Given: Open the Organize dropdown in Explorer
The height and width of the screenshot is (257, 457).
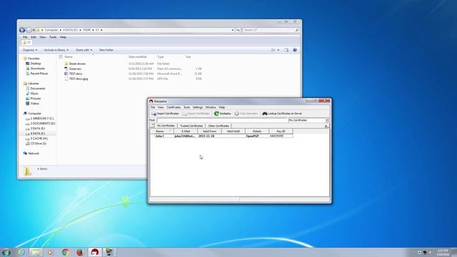Looking at the screenshot, I should click(x=30, y=50).
